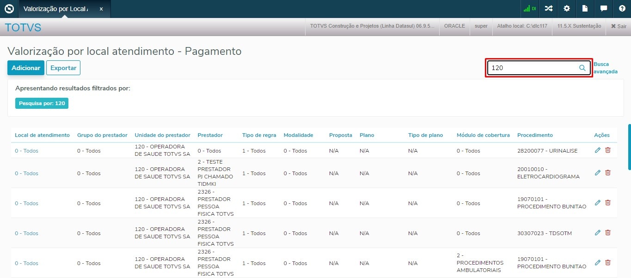631x278 pixels.
Task: Click the super user label
Action: (481, 26)
